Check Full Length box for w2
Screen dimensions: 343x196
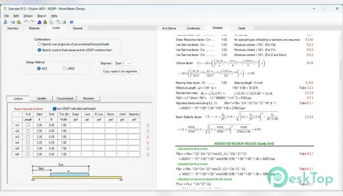pos(27,131)
